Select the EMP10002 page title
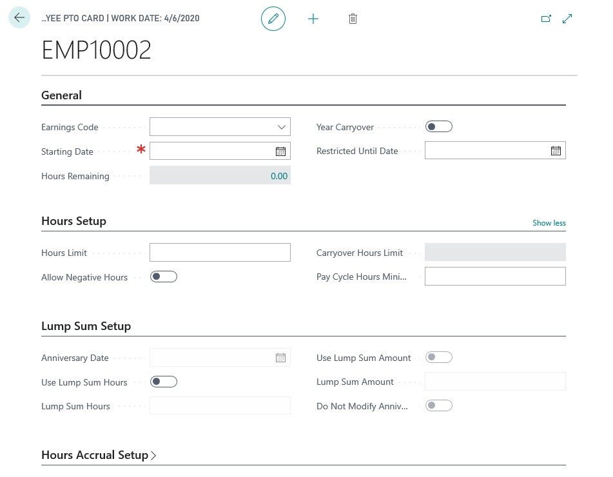The width and height of the screenshot is (613, 477). 95,49
